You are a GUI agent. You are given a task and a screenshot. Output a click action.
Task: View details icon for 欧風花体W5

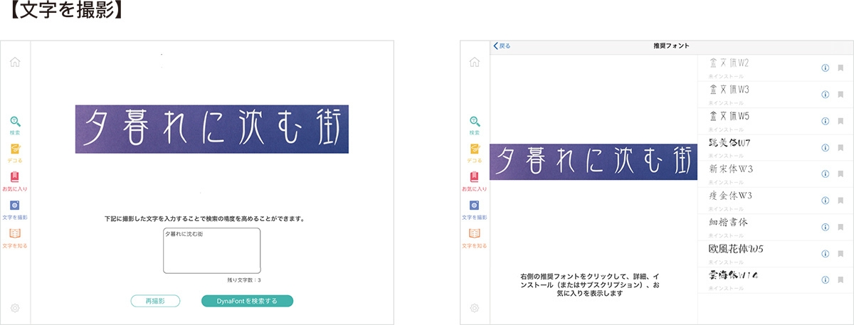(825, 253)
